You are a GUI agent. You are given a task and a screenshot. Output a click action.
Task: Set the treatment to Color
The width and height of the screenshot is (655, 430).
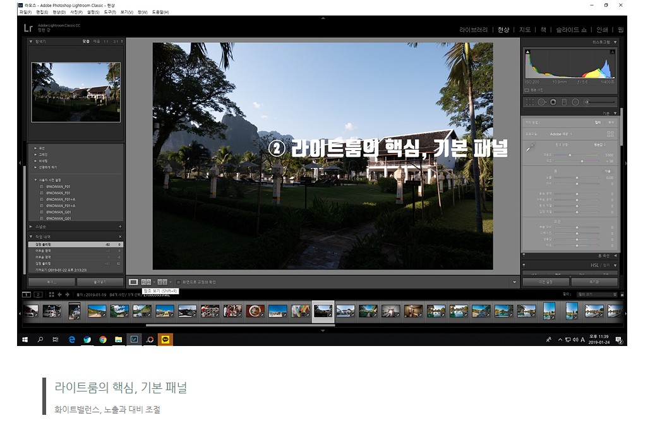click(x=598, y=122)
